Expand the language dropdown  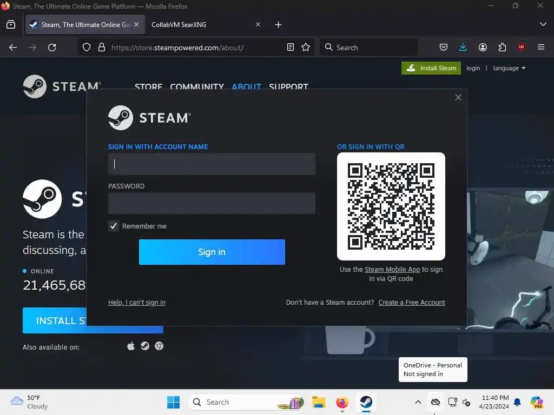coord(509,68)
